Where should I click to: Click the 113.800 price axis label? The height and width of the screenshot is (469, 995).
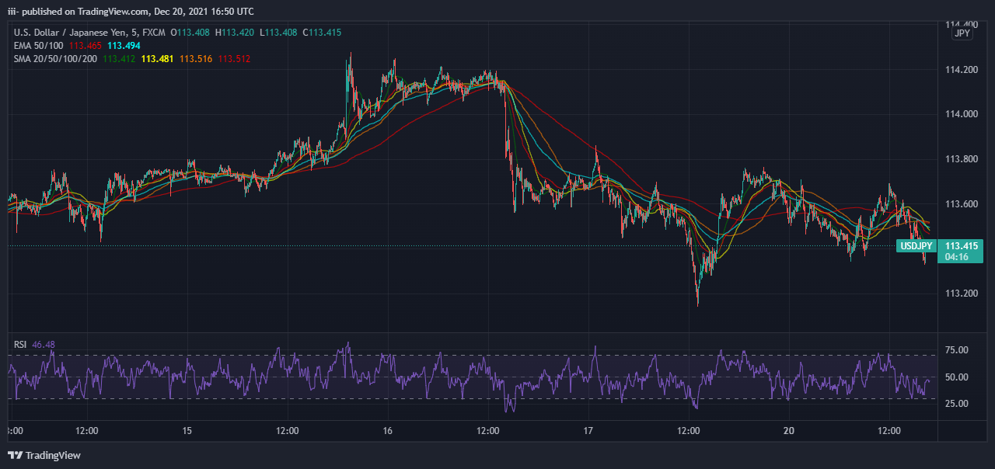961,159
